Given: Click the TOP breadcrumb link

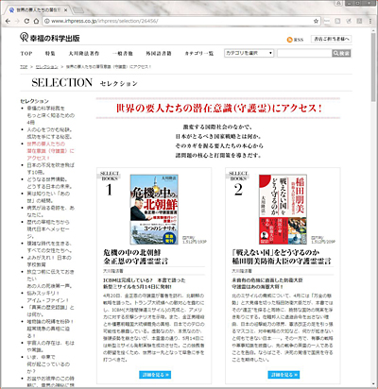Looking at the screenshot, I should (x=24, y=67).
